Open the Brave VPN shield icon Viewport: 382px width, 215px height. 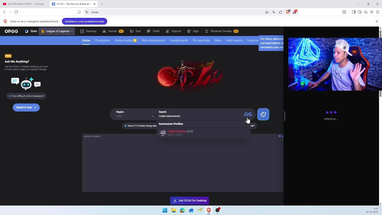(x=372, y=12)
